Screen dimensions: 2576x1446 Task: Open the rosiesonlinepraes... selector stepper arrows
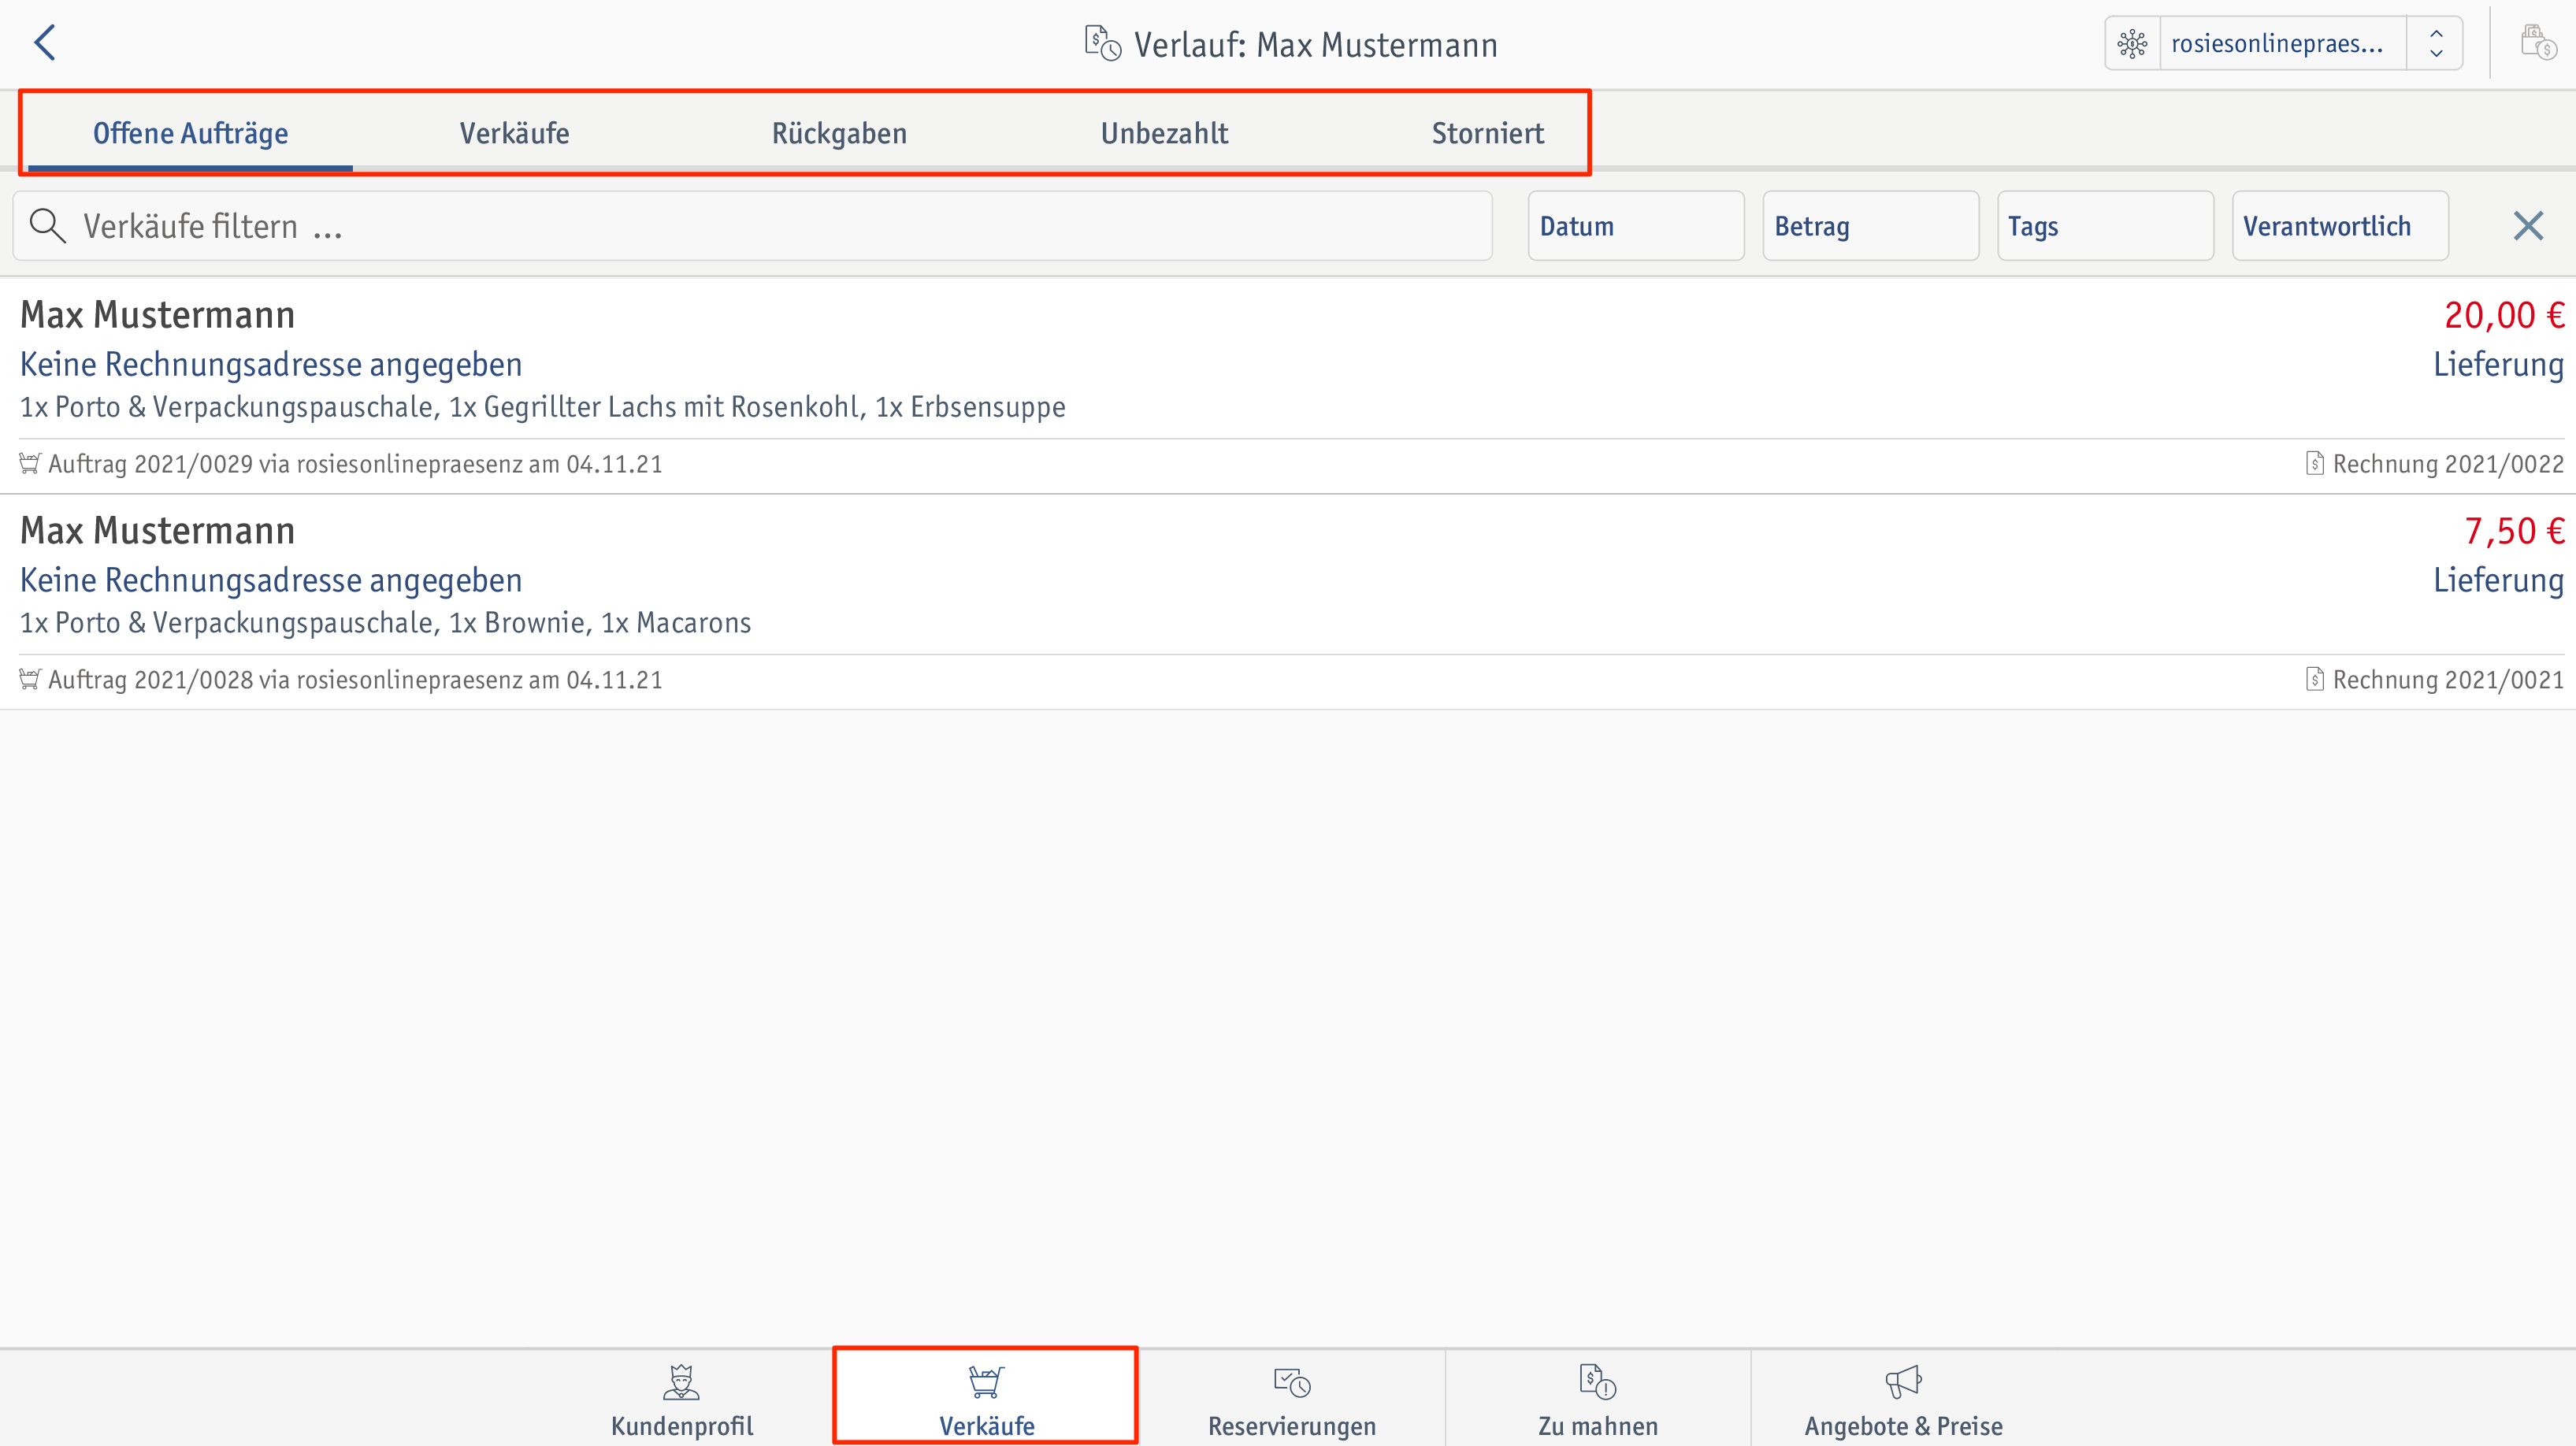pos(2436,43)
